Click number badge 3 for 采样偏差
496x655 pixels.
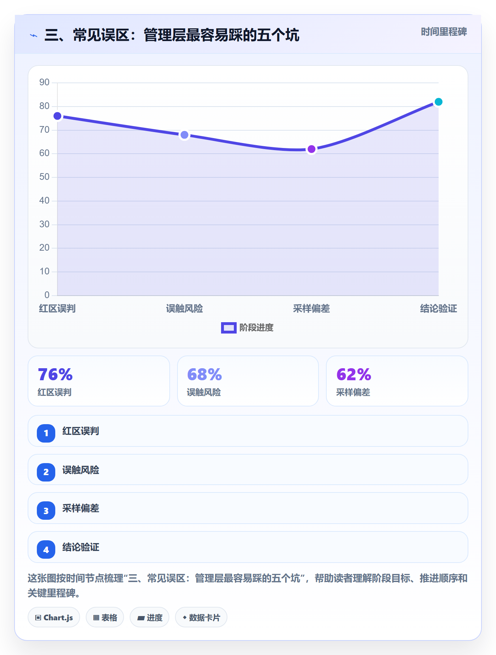[x=46, y=511]
